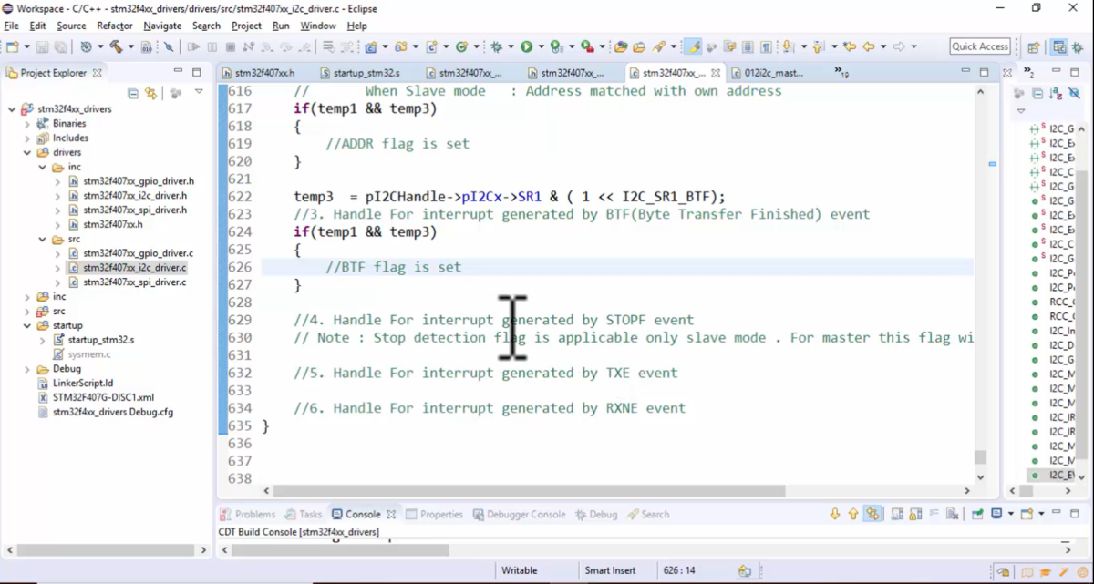This screenshot has width=1094, height=584.
Task: Toggle Show Whitespace Characters pilcrow icon
Action: point(766,46)
